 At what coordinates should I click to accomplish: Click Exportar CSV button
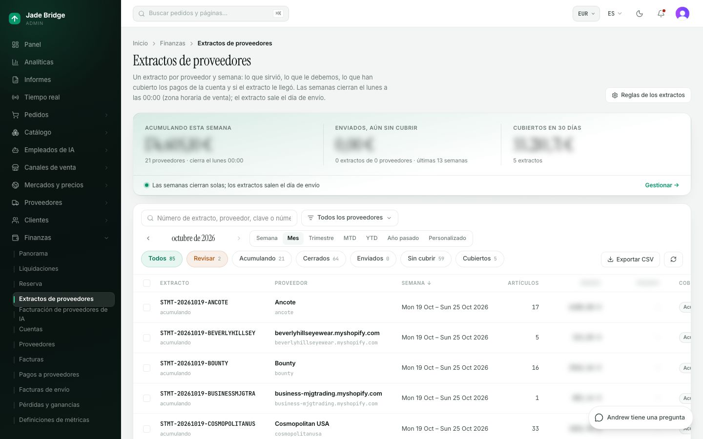pyautogui.click(x=630, y=259)
